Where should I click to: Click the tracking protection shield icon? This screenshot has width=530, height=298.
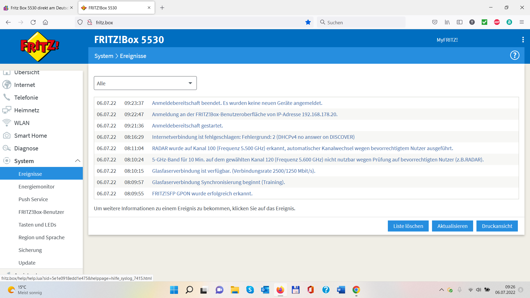(80, 22)
